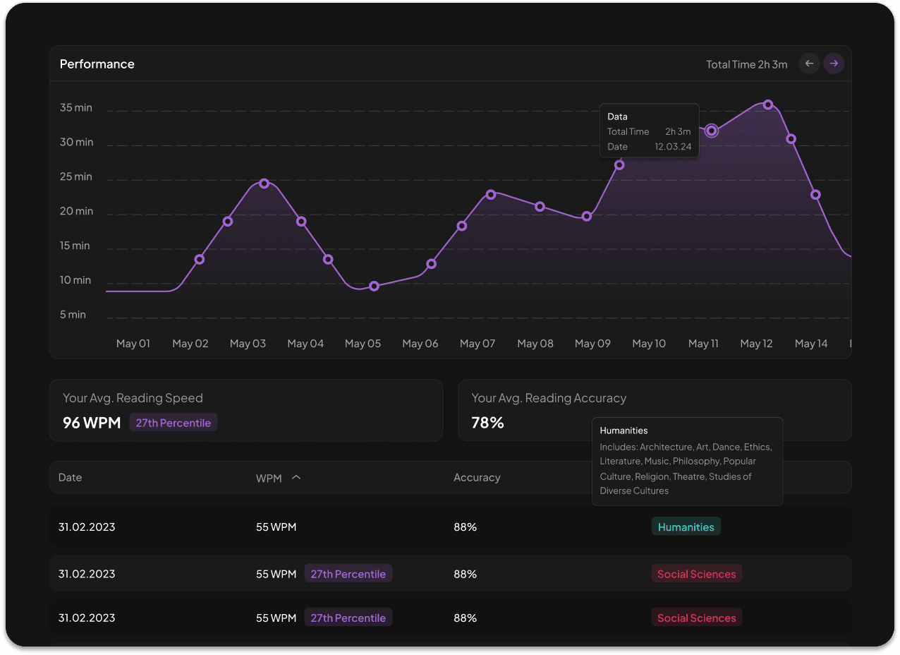
Task: Select the highlighted data point beside the Data tooltip
Action: click(712, 130)
